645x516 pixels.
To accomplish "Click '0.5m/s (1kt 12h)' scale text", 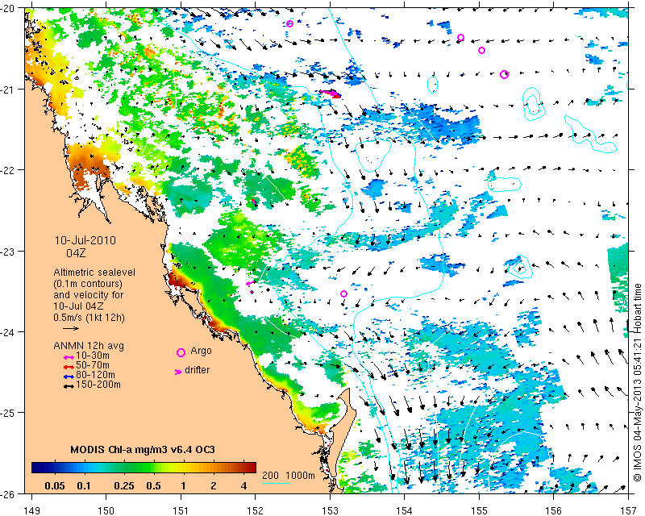I will 89,318.
